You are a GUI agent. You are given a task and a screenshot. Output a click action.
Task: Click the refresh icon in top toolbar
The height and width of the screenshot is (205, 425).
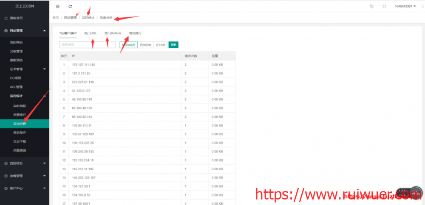[x=70, y=6]
